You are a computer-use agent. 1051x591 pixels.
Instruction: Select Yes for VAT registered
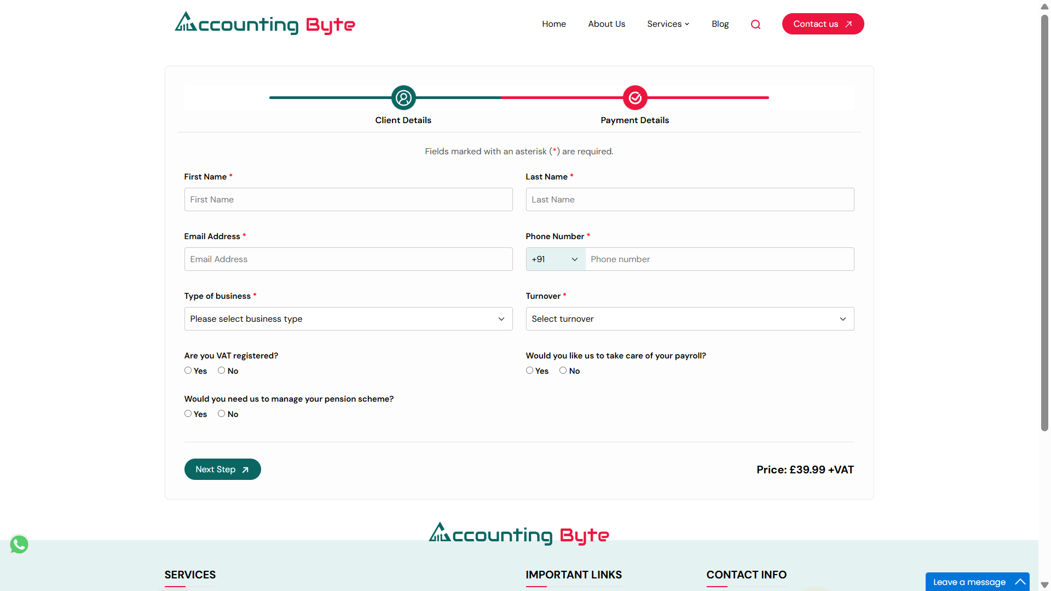[188, 370]
